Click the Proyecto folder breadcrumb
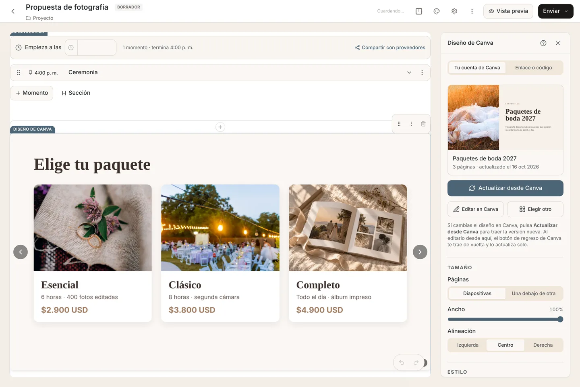This screenshot has width=580, height=387. click(x=39, y=18)
